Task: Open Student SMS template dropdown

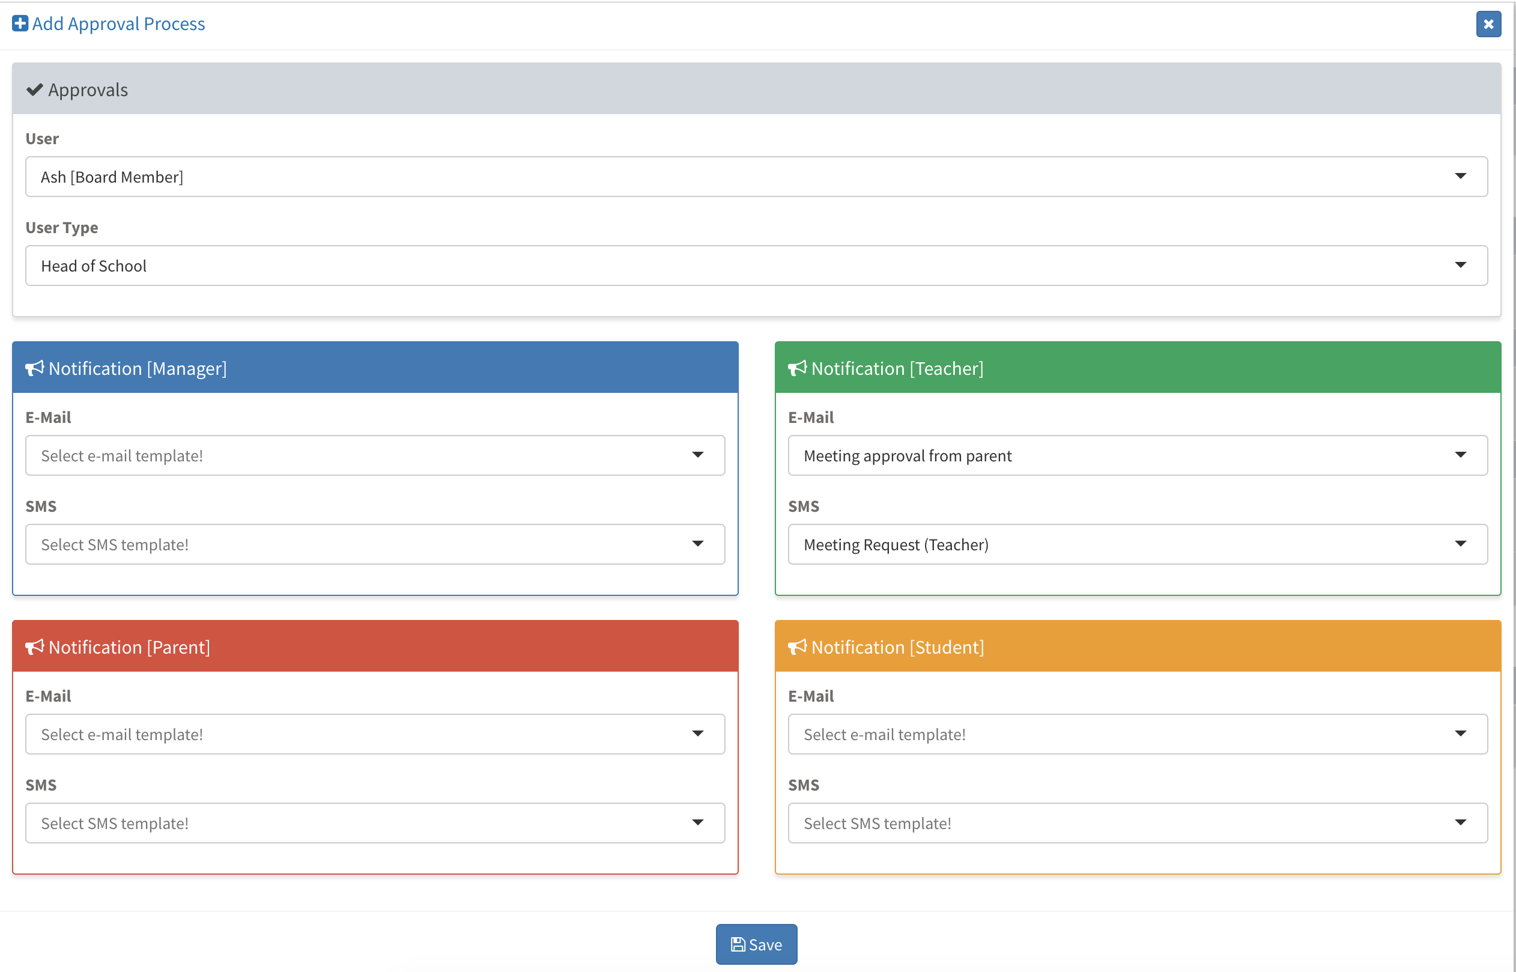Action: 1137,823
